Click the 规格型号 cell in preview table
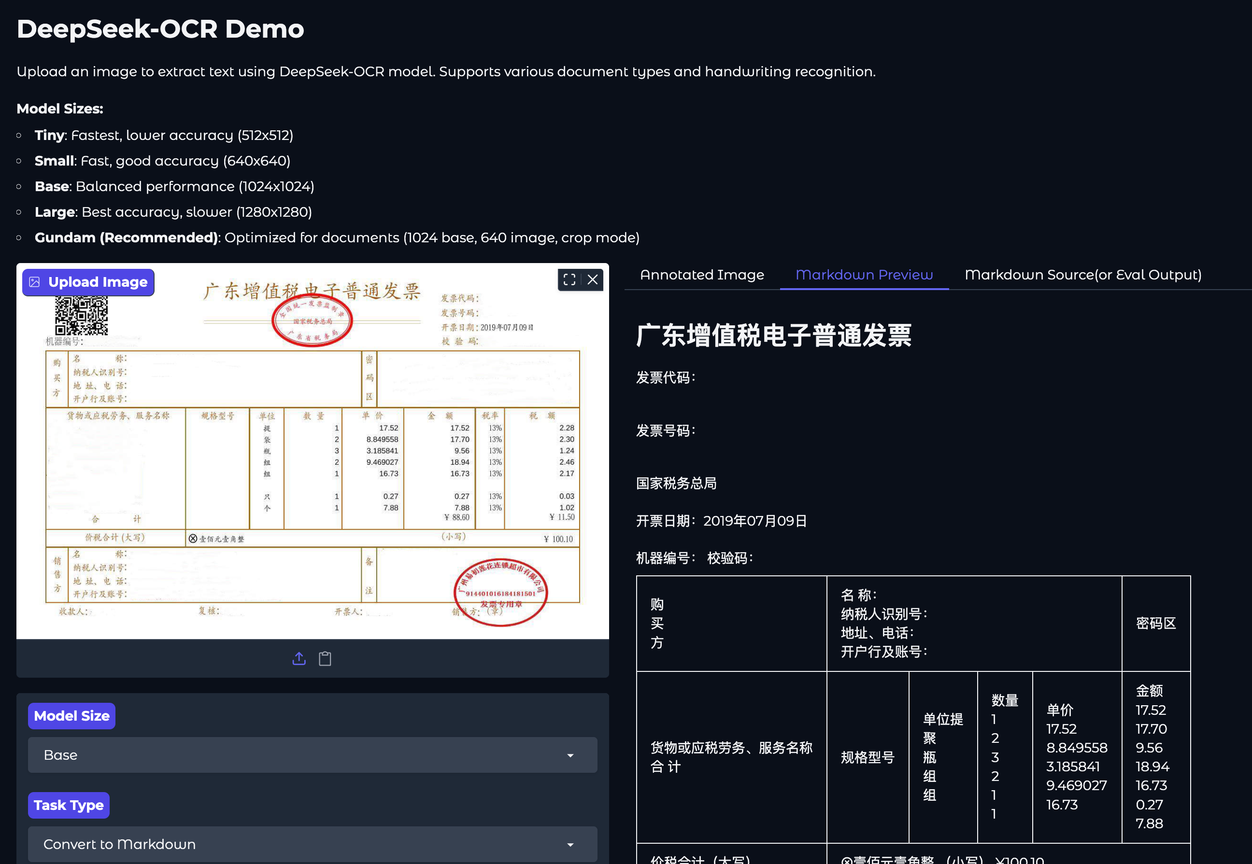 pos(867,757)
